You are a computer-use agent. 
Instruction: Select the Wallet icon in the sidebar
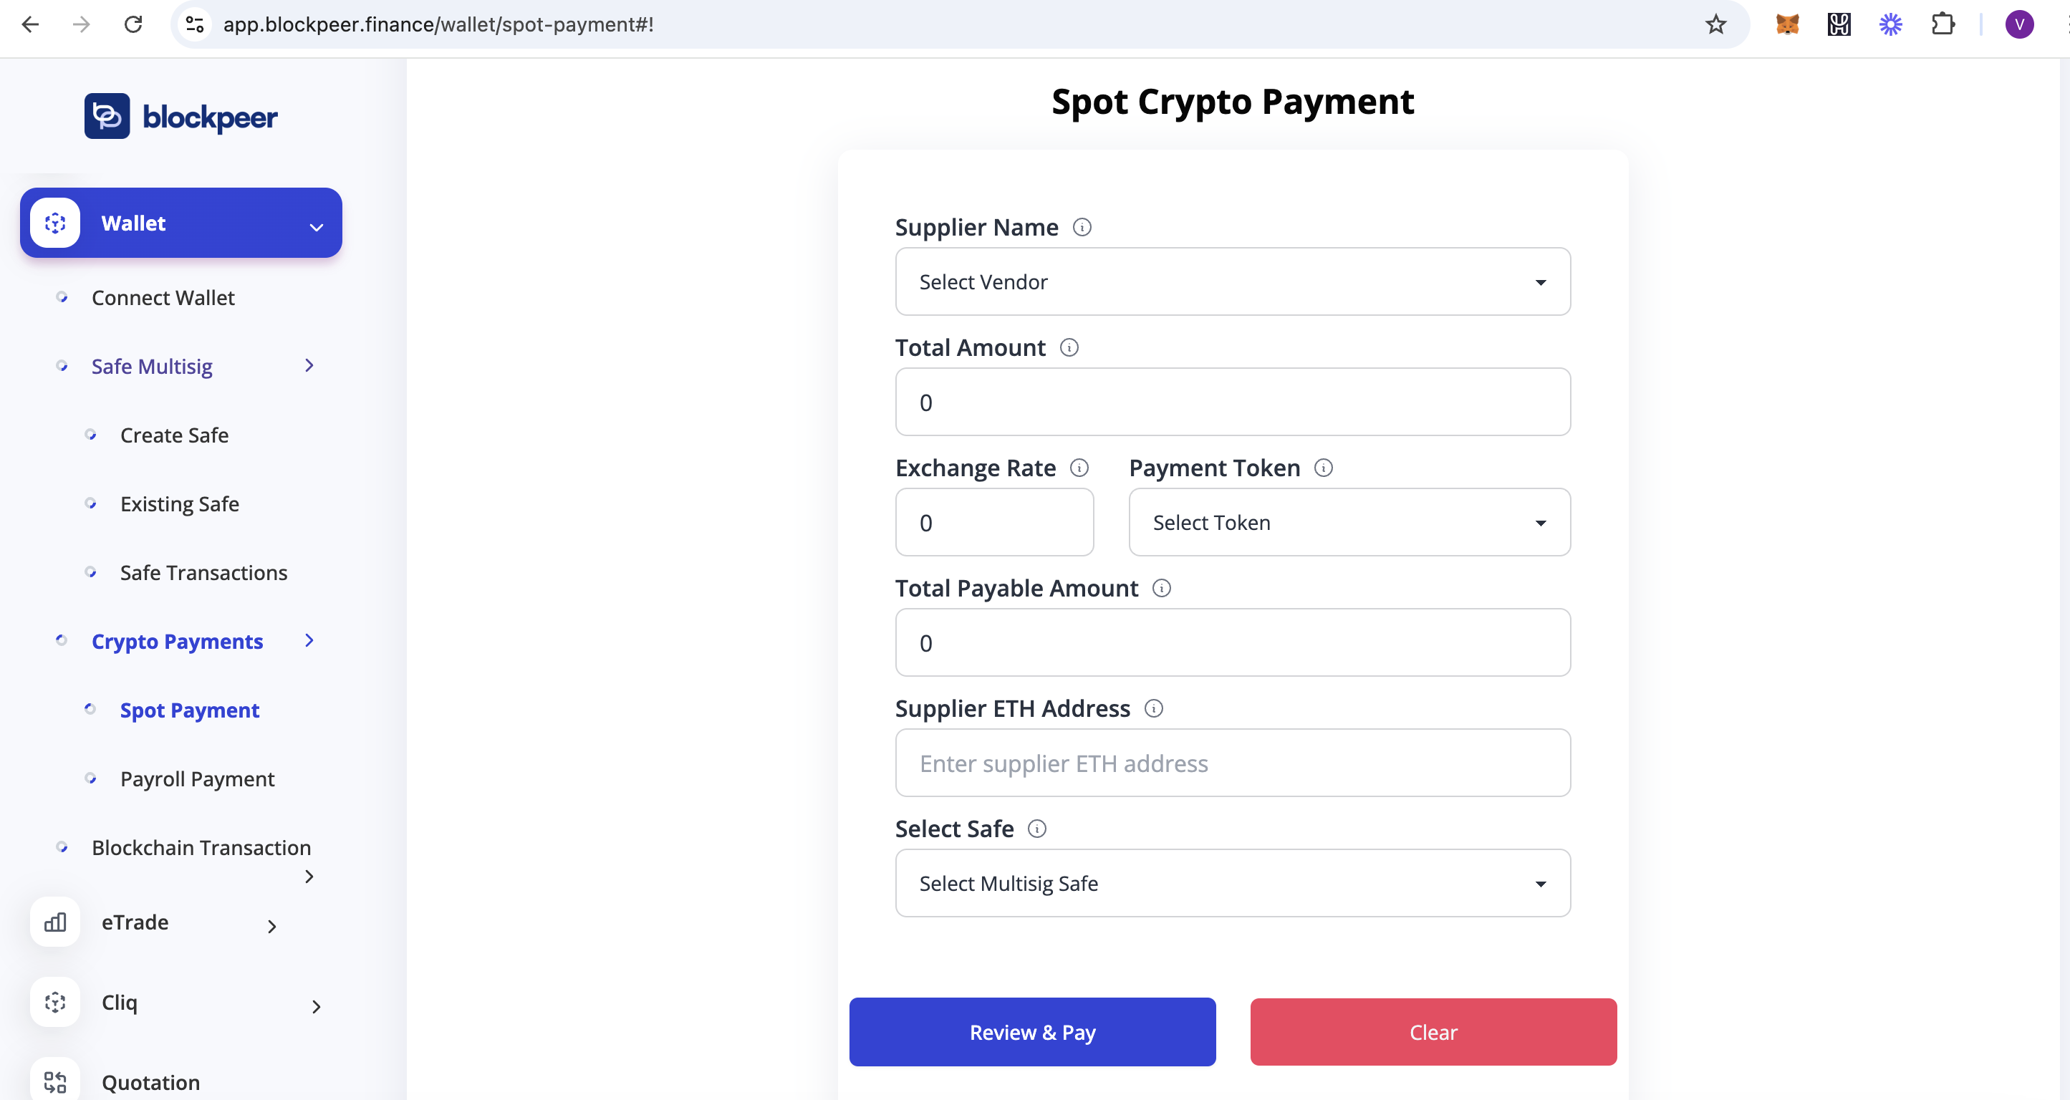click(x=54, y=223)
